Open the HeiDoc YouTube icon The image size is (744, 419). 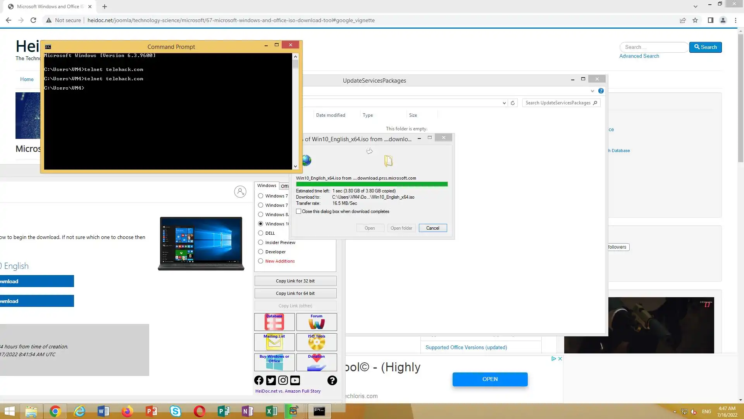(295, 381)
